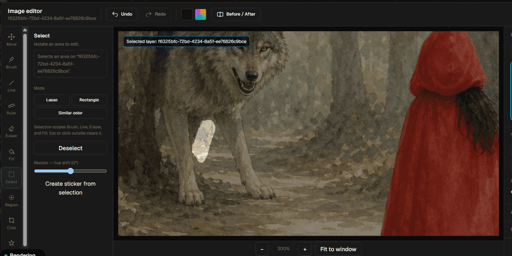This screenshot has height=256, width=512.
Task: Toggle the Before / After comparison
Action: (236, 14)
